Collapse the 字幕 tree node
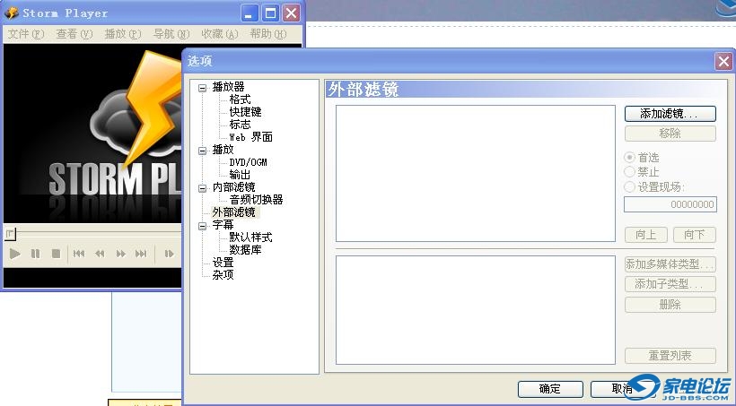The width and height of the screenshot is (736, 406). pyautogui.click(x=202, y=226)
